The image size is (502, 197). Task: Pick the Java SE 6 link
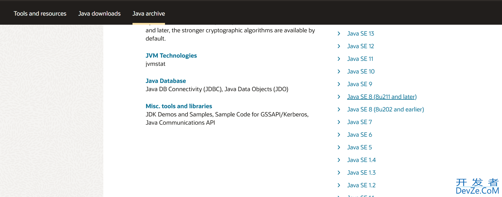(359, 135)
